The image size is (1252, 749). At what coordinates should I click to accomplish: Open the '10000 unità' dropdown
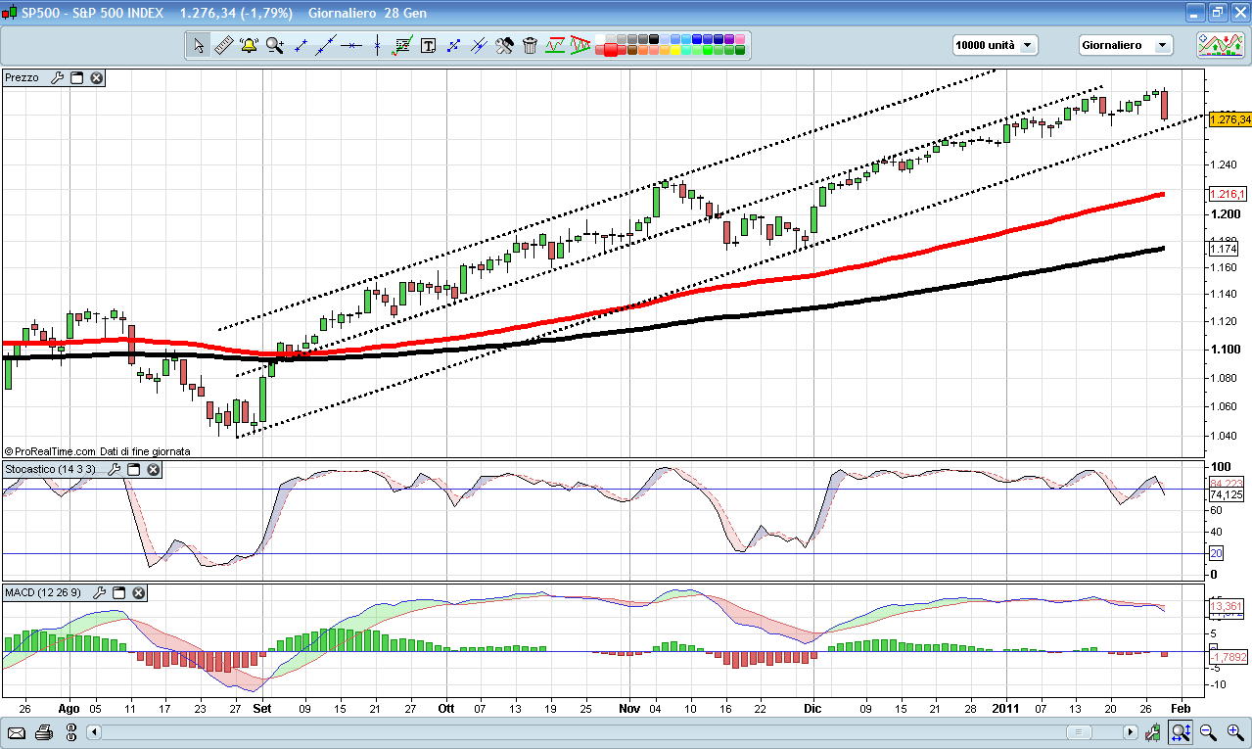click(995, 45)
